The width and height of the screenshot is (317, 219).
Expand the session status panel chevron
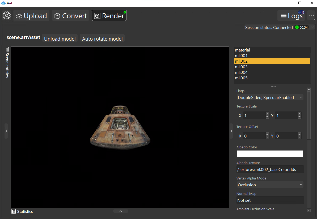click(312, 27)
